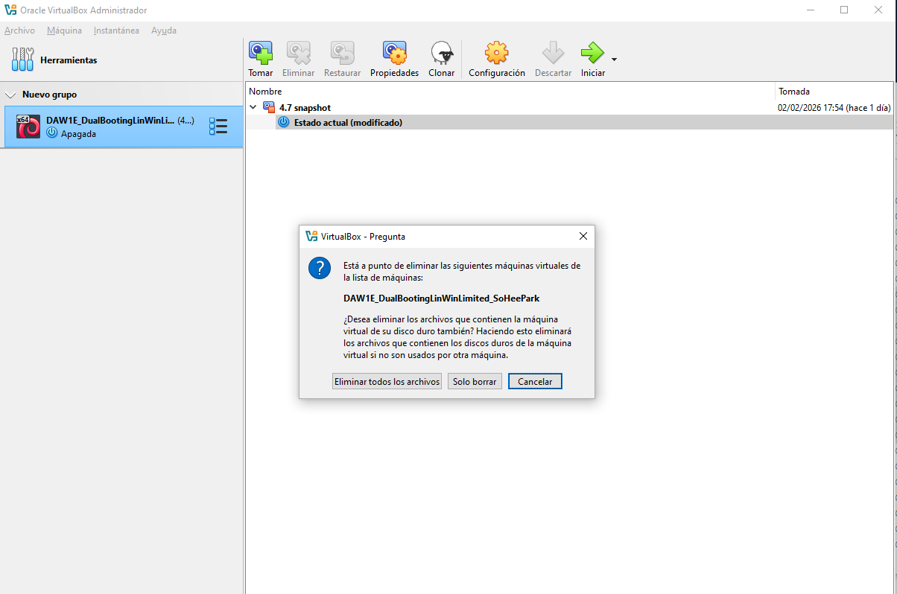Click the Solo borrar button
Viewport: 897px width, 594px height.
tap(475, 381)
